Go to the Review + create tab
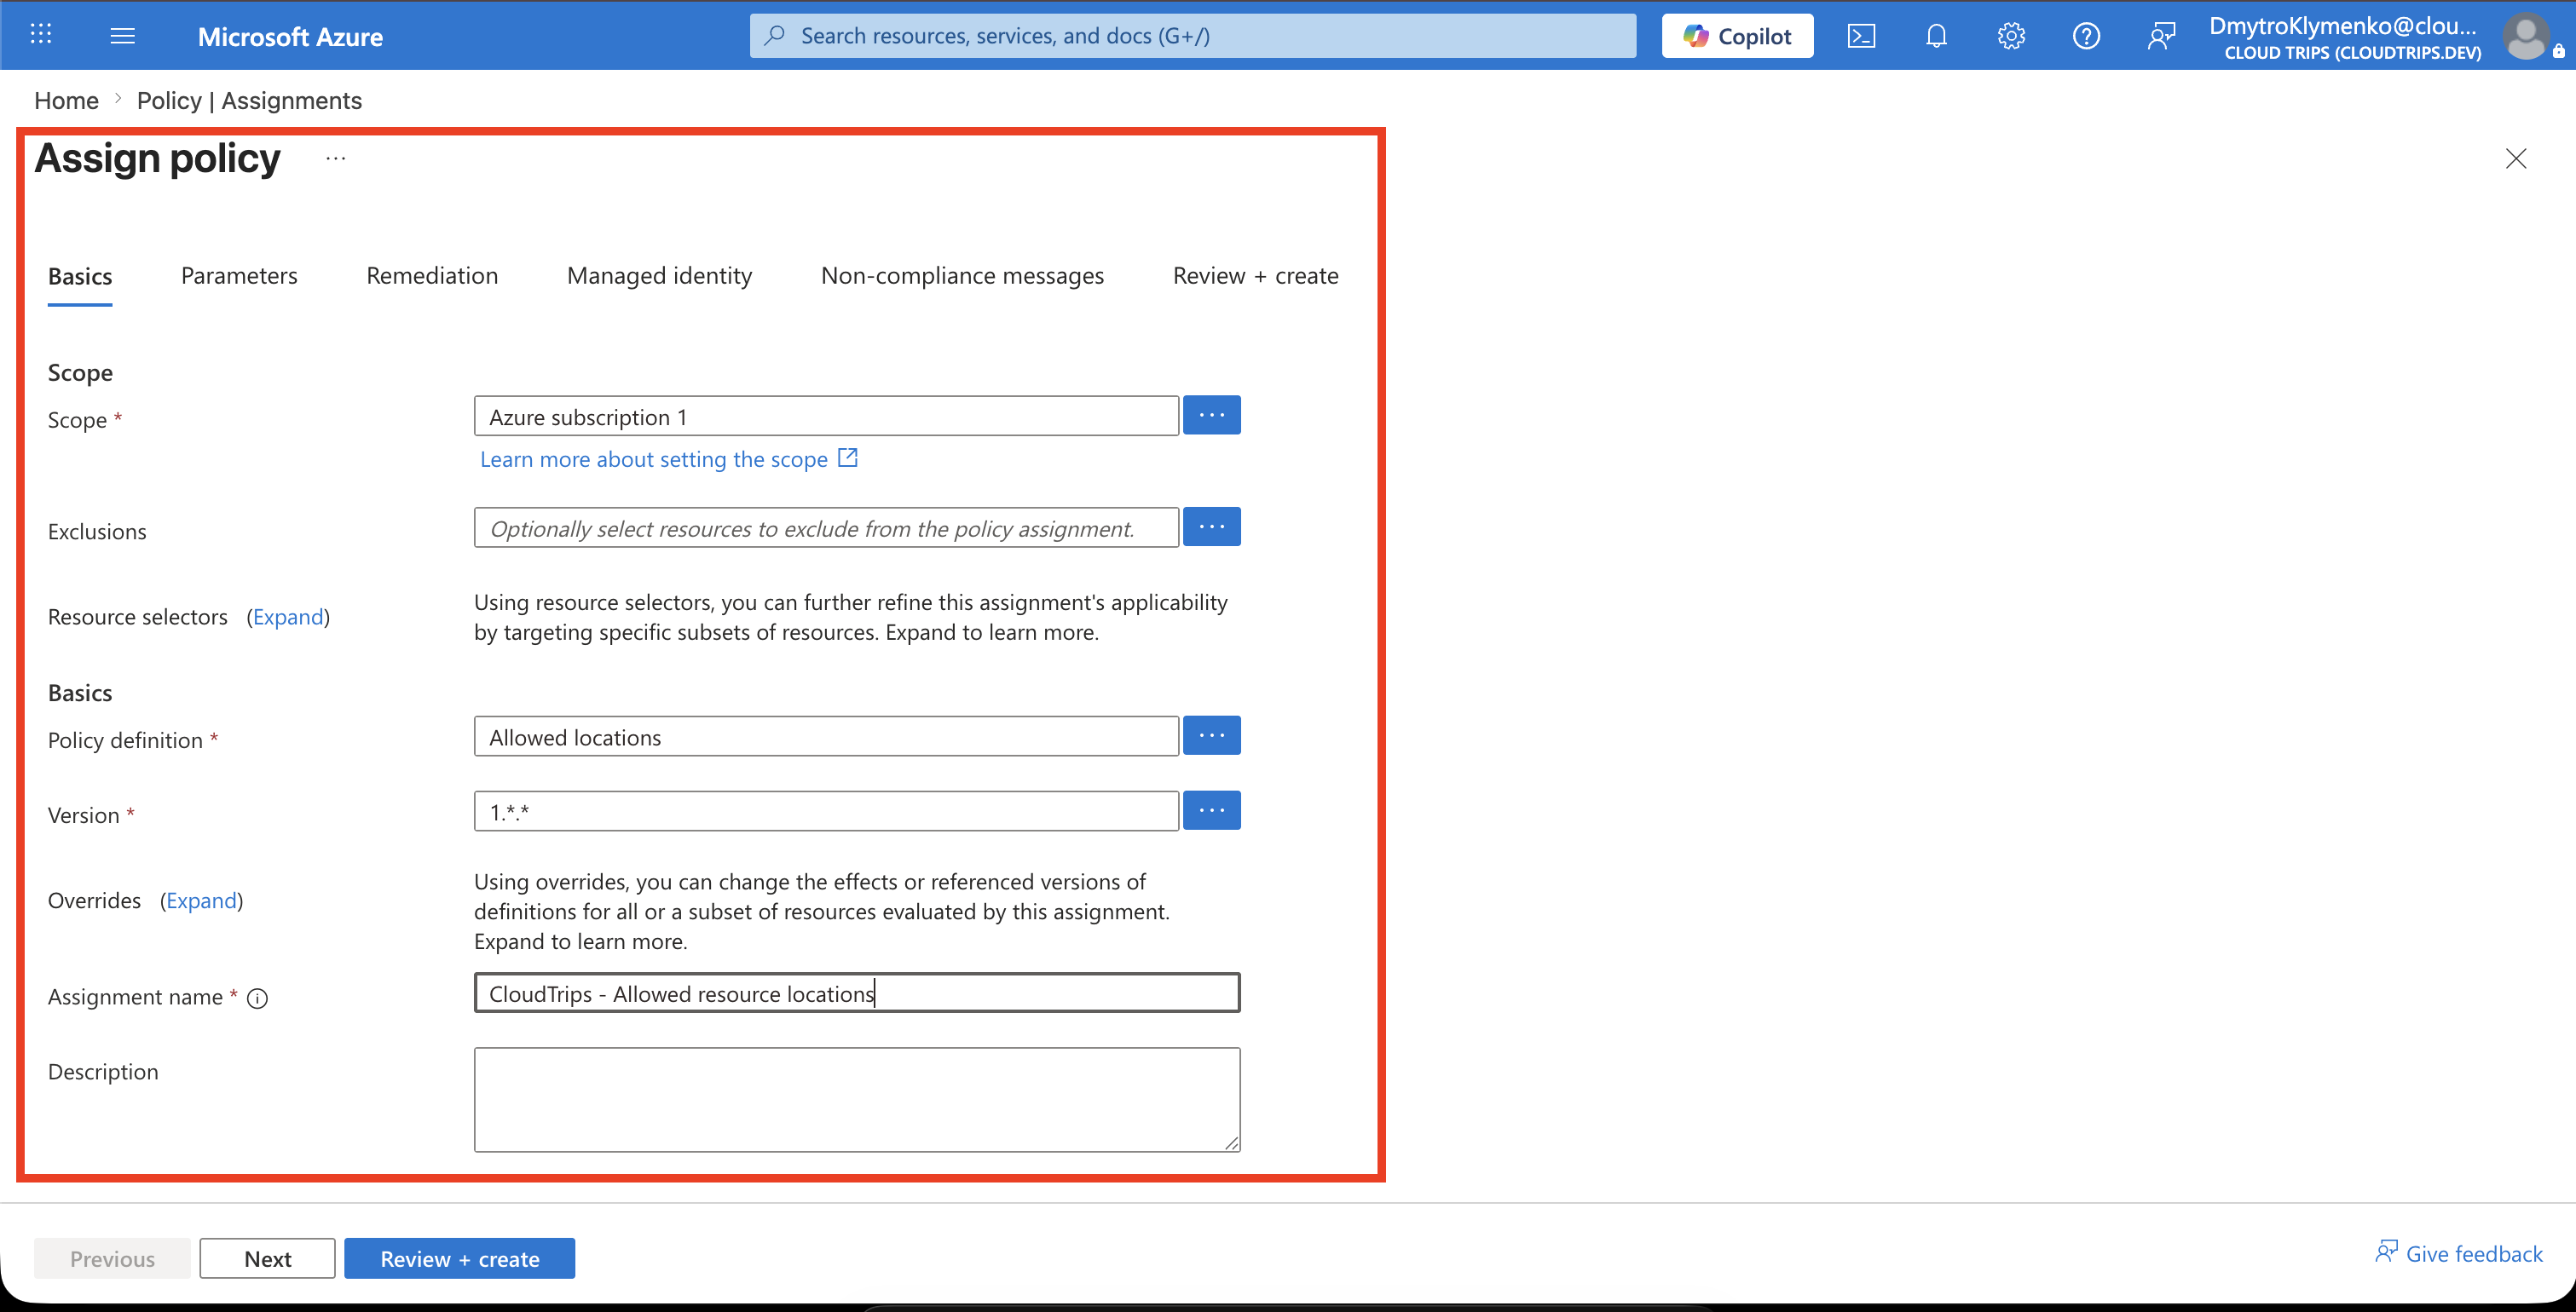This screenshot has width=2576, height=1312. pos(1255,276)
